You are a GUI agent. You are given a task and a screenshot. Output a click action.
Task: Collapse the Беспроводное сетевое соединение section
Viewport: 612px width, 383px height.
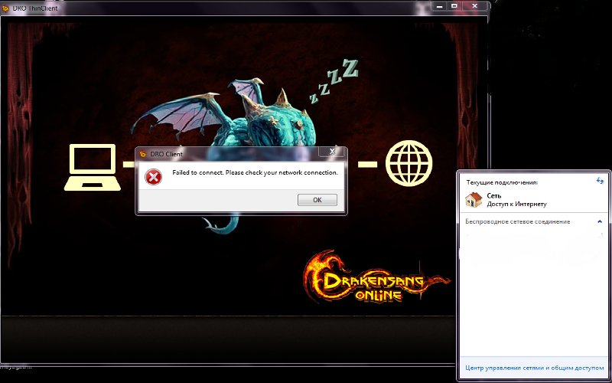click(601, 221)
